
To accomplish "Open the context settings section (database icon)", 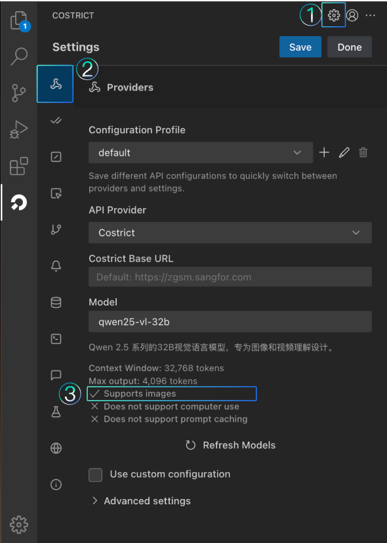I will 55,302.
